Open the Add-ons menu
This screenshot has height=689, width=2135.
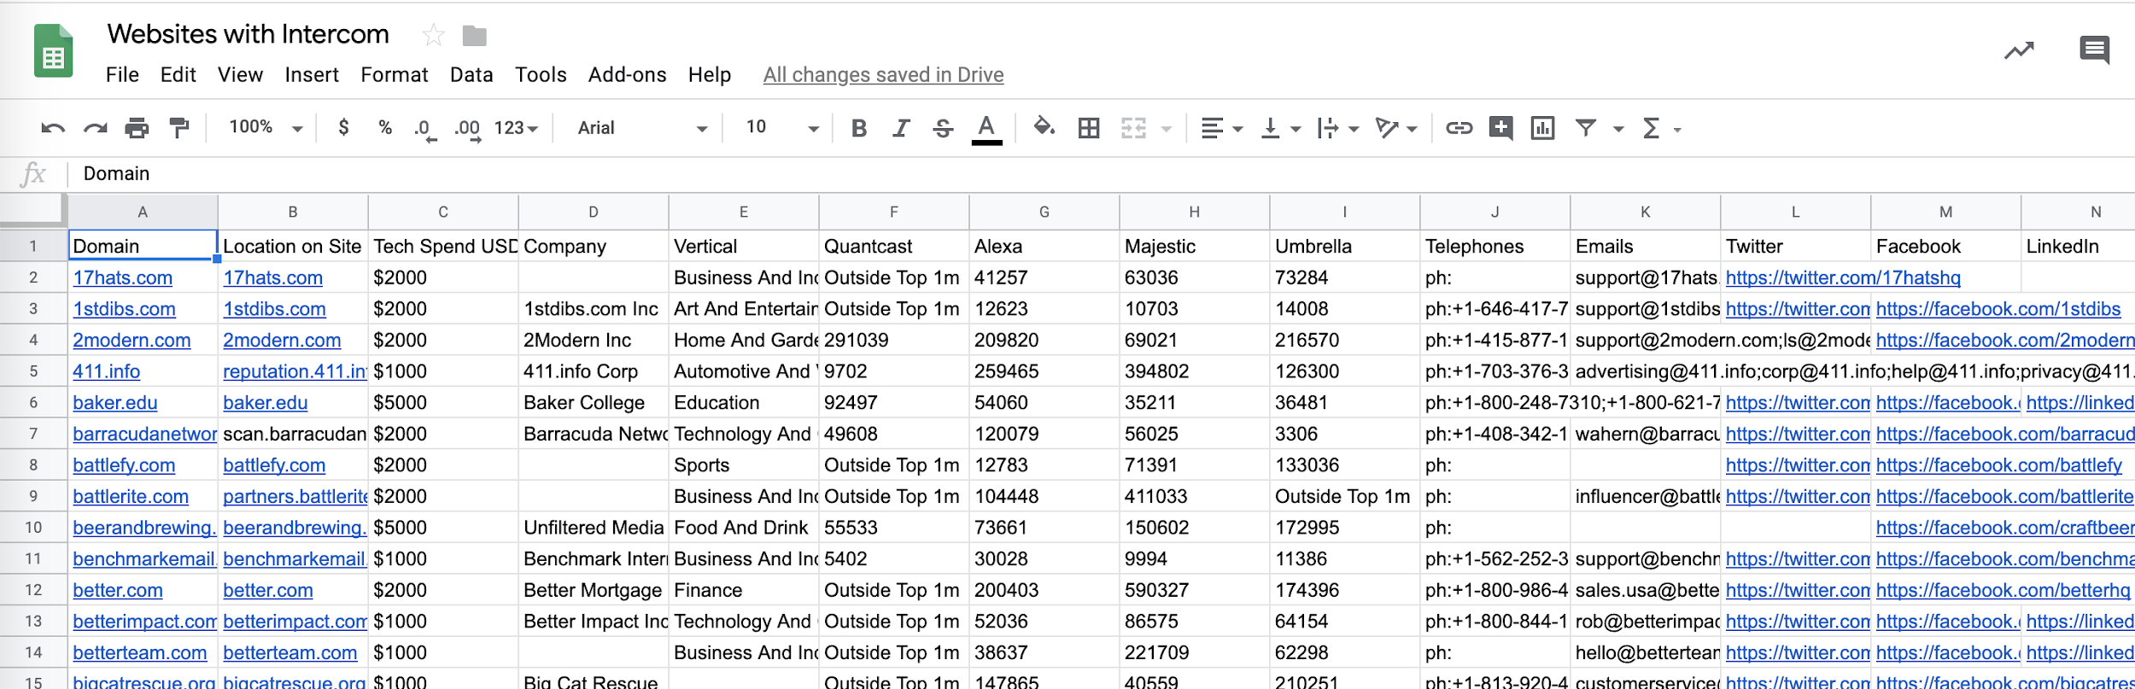pyautogui.click(x=627, y=75)
